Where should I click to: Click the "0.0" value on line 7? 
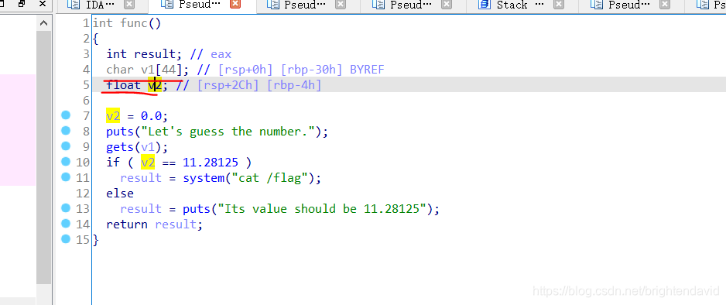(x=151, y=115)
